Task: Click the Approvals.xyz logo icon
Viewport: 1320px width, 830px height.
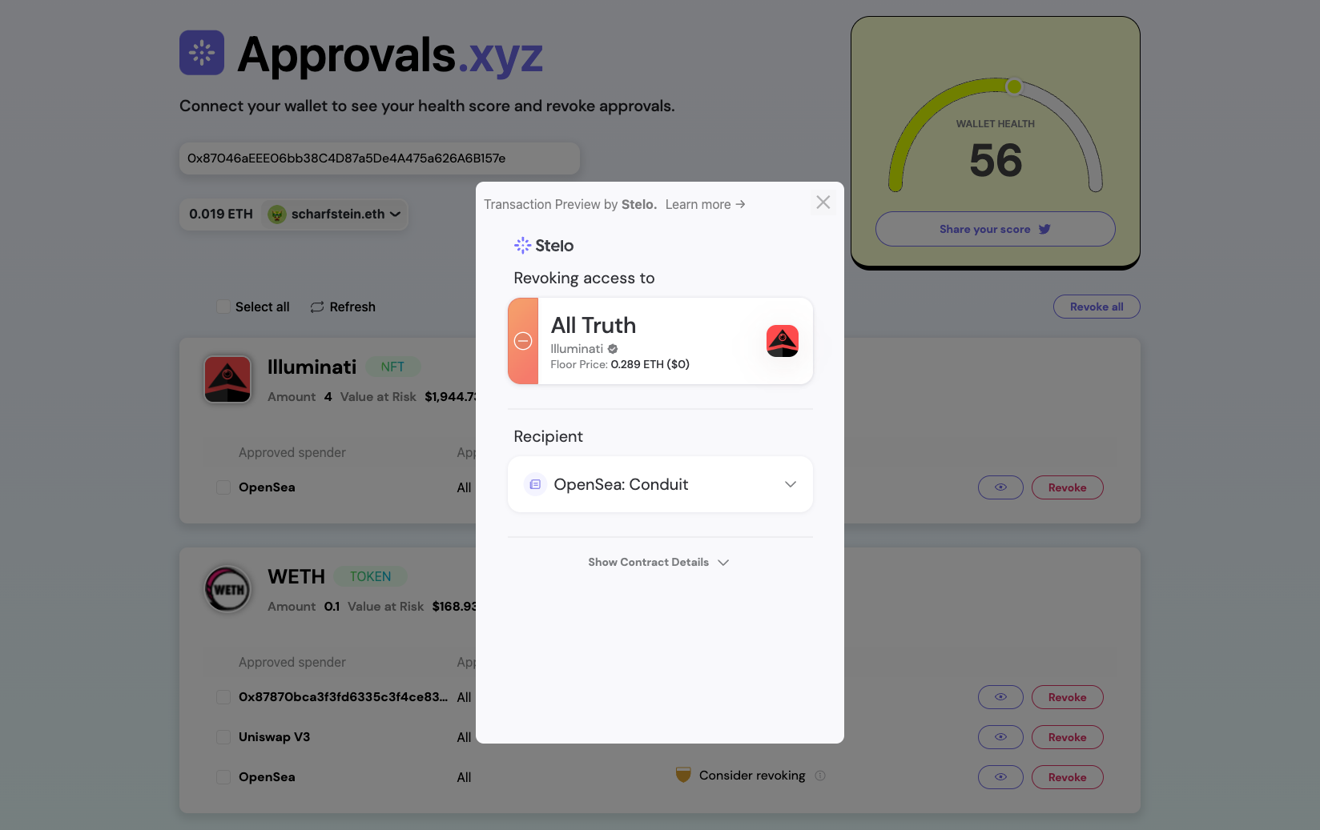Action: click(x=202, y=53)
